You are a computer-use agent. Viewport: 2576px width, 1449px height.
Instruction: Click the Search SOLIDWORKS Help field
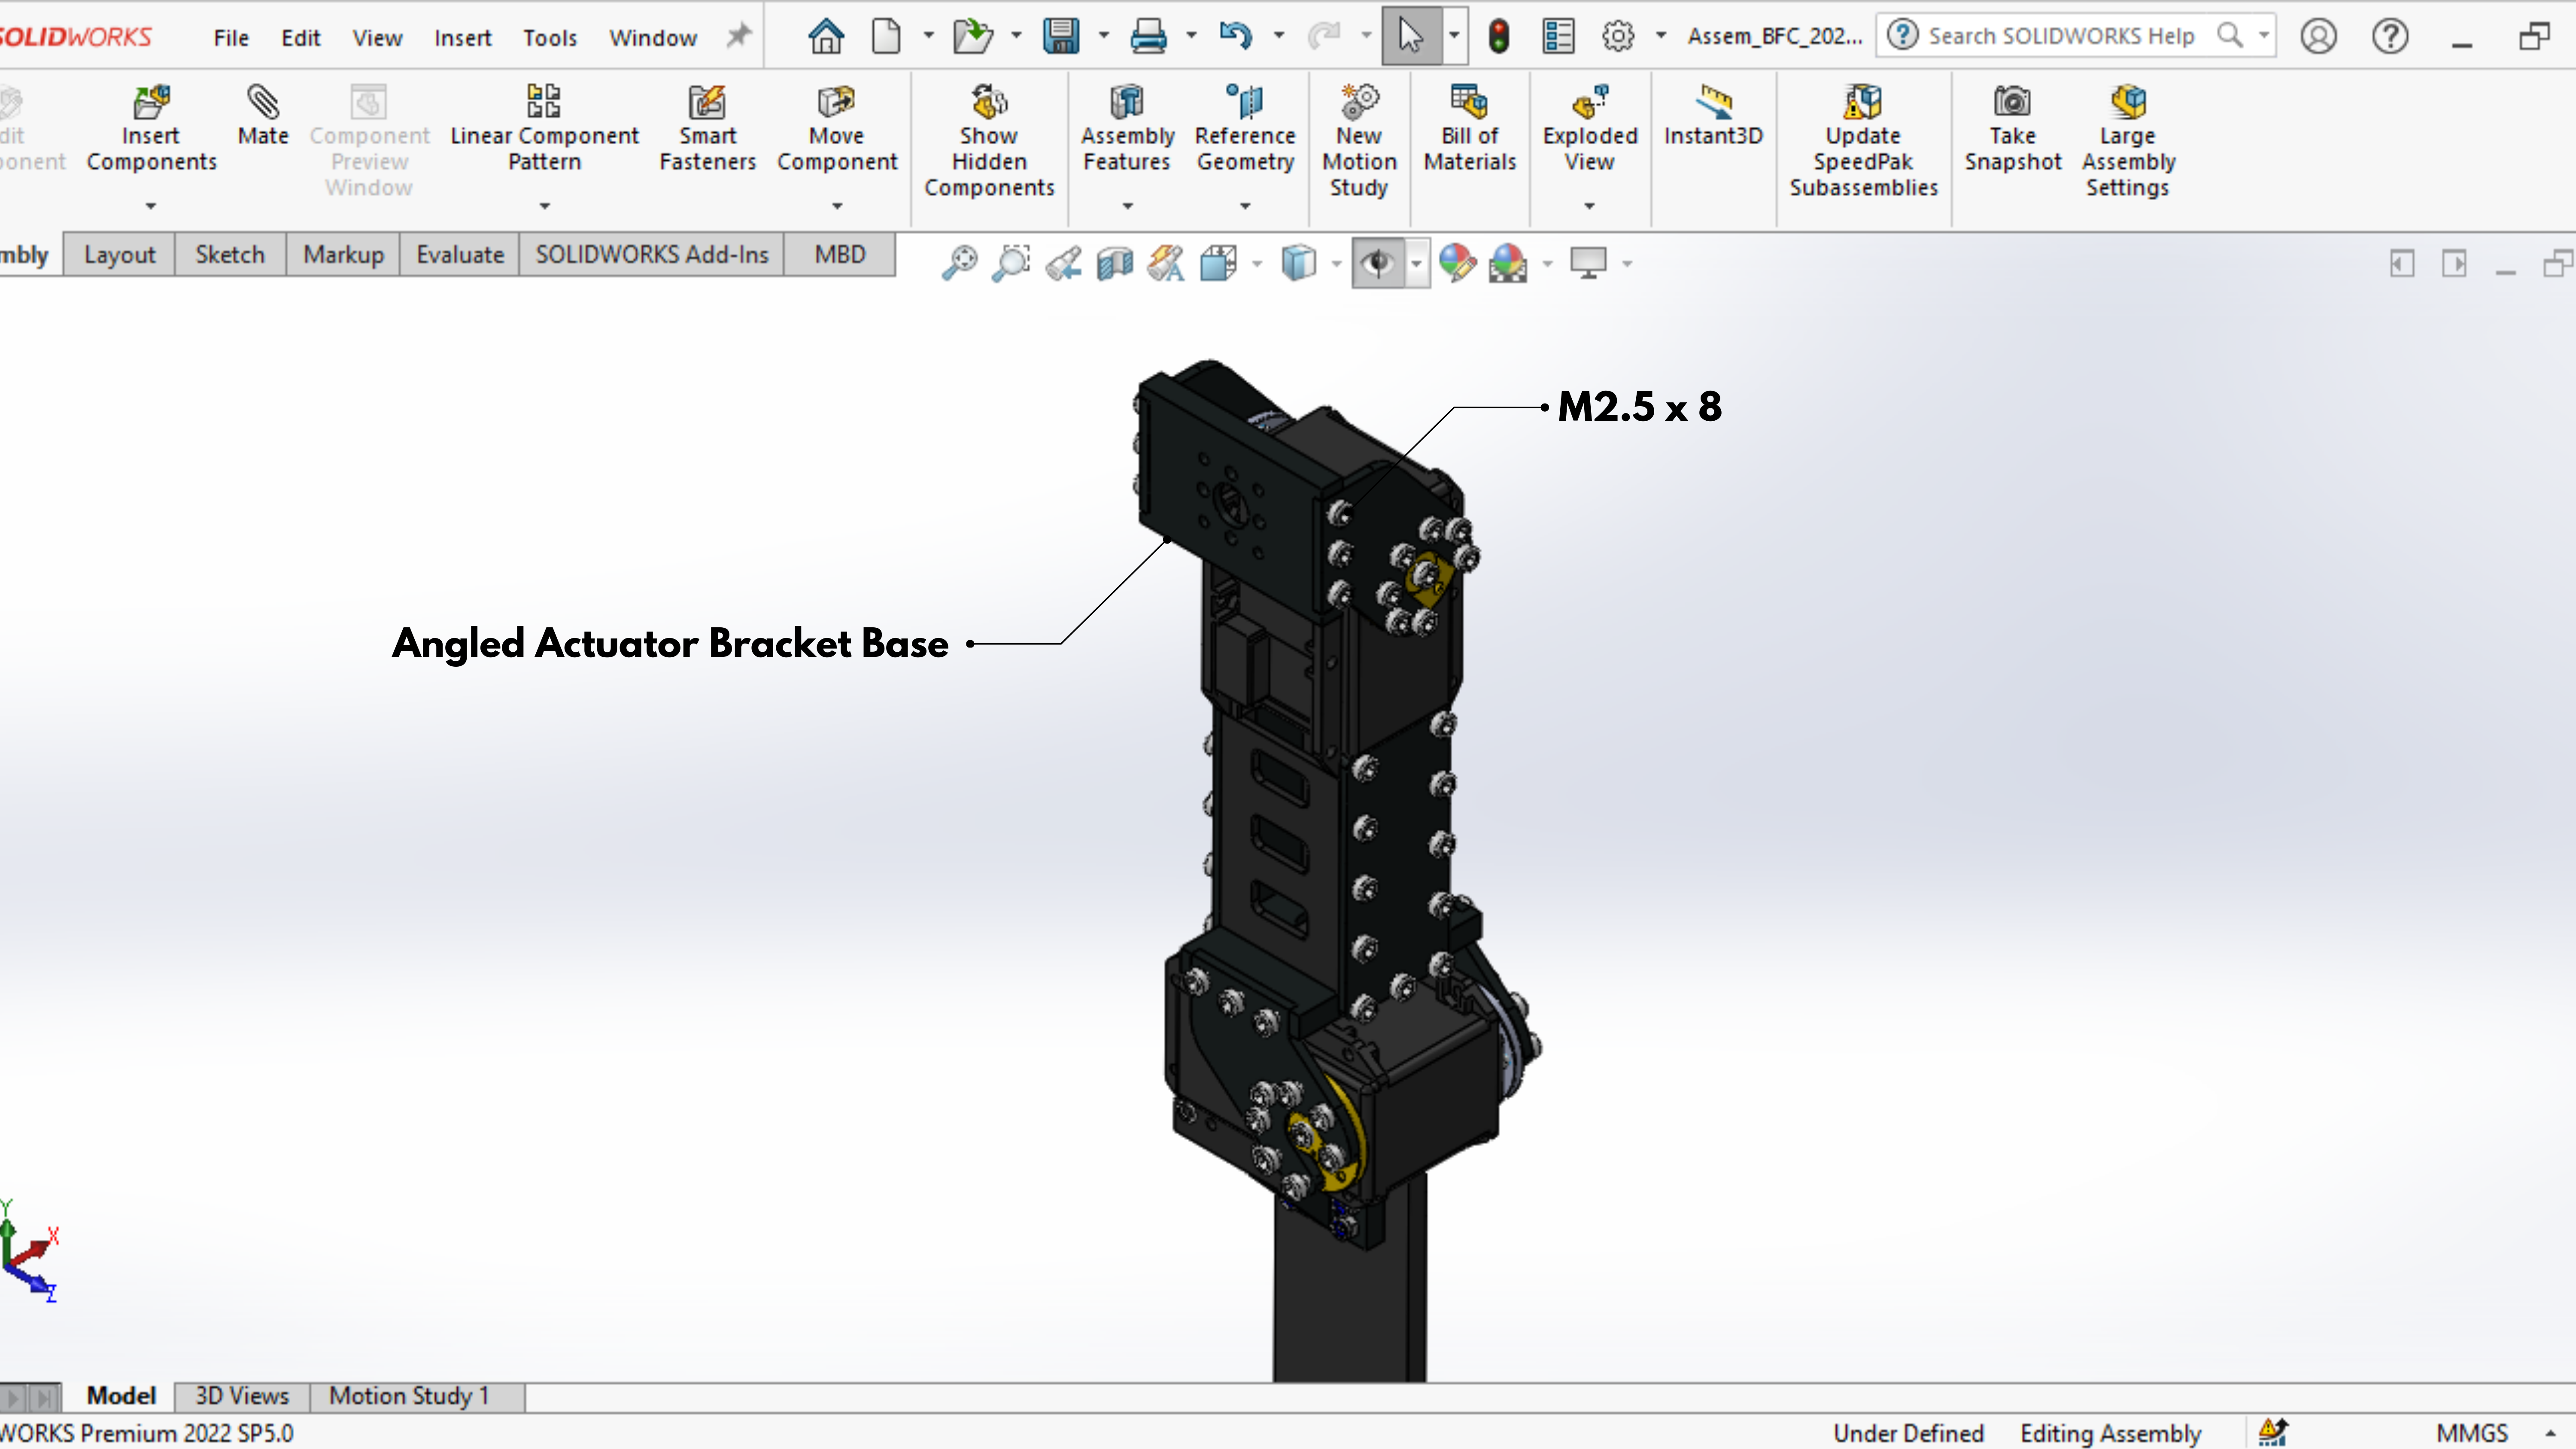[x=2075, y=36]
